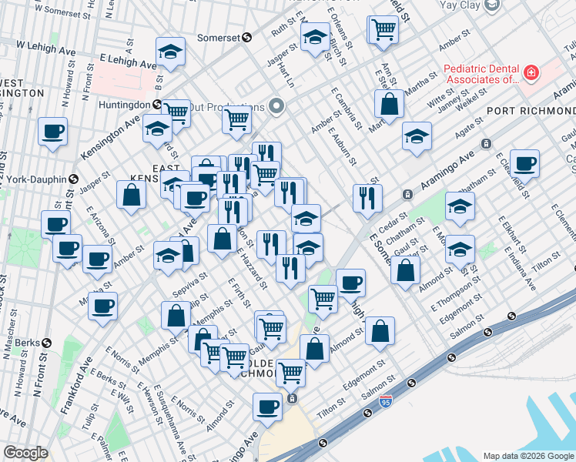Click the Kensington Ave street label
Image resolution: width=576 pixels, height=462 pixels.
[x=111, y=138]
